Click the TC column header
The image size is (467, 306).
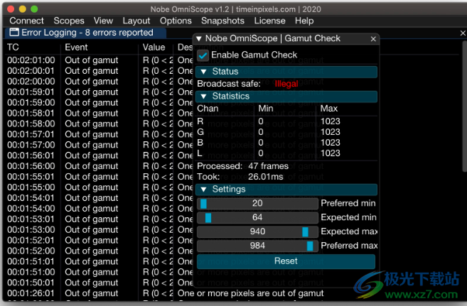click(x=13, y=48)
